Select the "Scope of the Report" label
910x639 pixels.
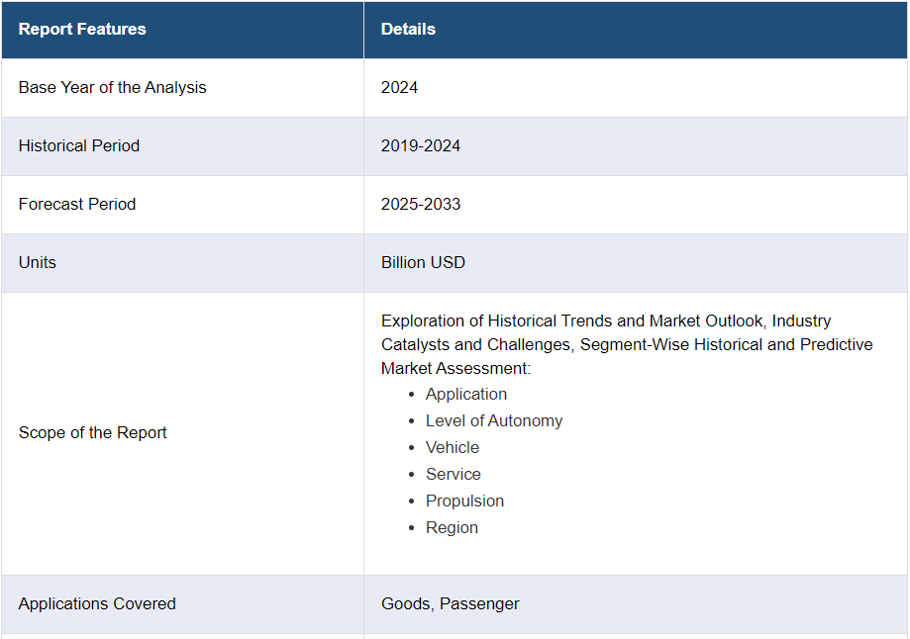point(93,433)
